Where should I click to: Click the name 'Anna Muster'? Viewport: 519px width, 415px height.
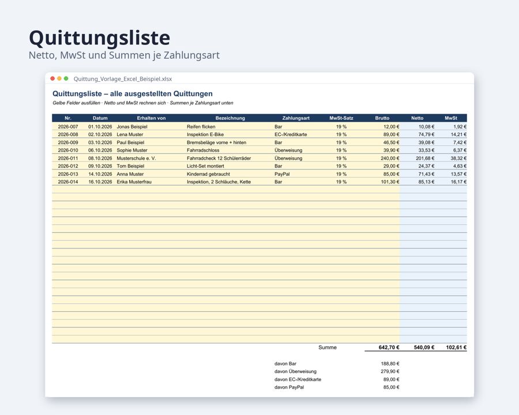(130, 174)
